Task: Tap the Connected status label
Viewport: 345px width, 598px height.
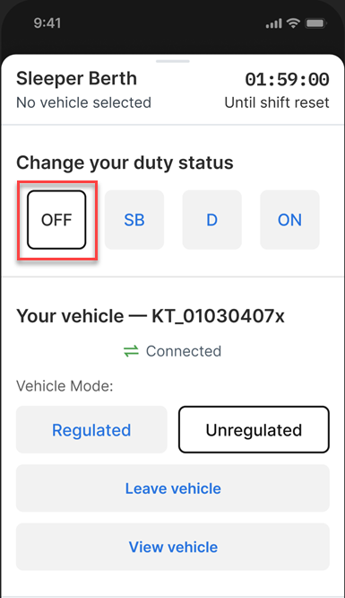Action: [x=184, y=351]
